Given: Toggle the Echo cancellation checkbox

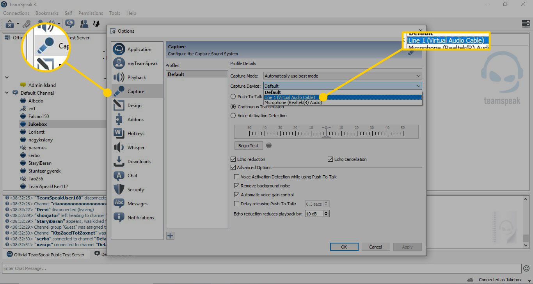Looking at the screenshot, I should coord(330,159).
